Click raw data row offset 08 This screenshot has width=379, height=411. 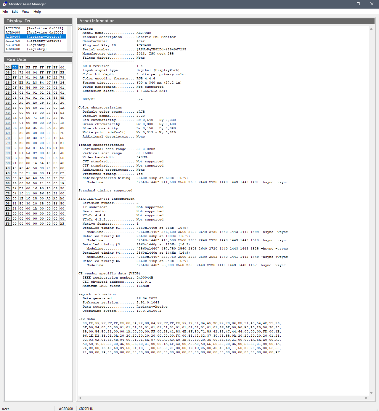pyautogui.click(x=8, y=73)
